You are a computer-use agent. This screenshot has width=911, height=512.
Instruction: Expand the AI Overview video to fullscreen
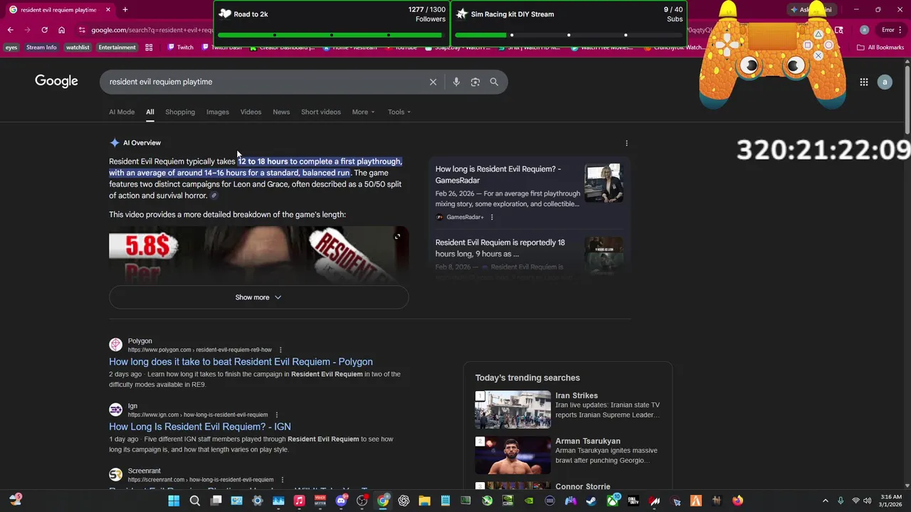tap(397, 237)
